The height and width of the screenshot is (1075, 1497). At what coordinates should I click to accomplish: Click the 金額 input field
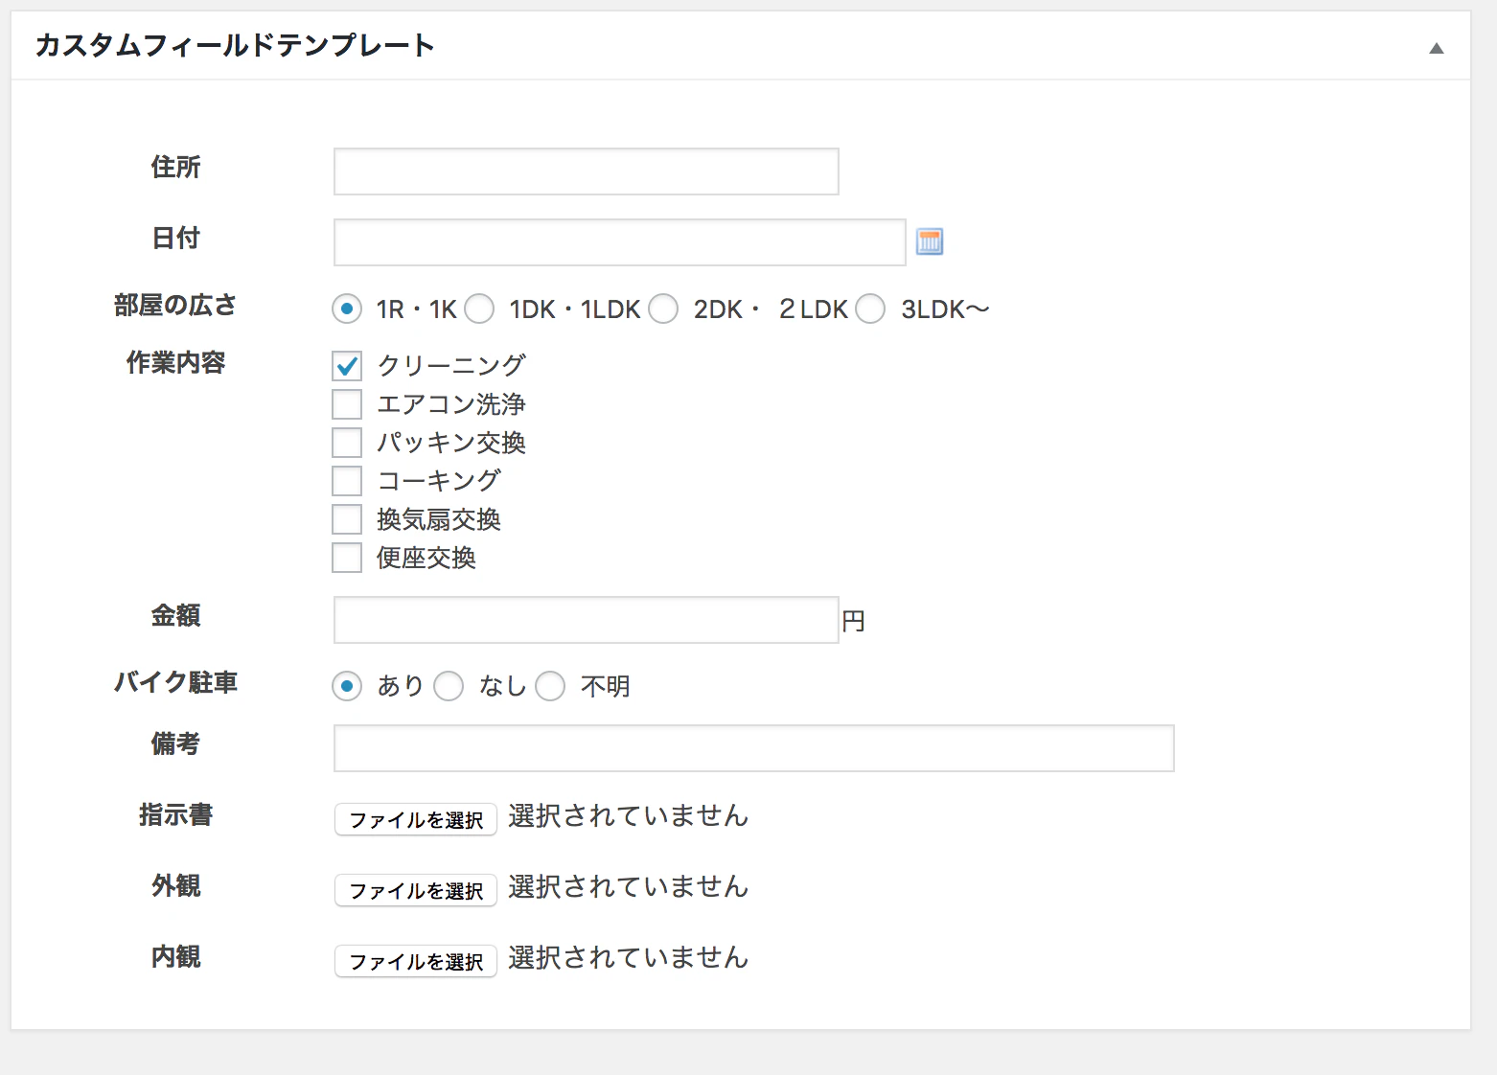click(587, 620)
